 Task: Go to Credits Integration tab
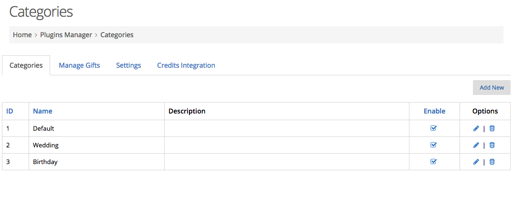(186, 65)
